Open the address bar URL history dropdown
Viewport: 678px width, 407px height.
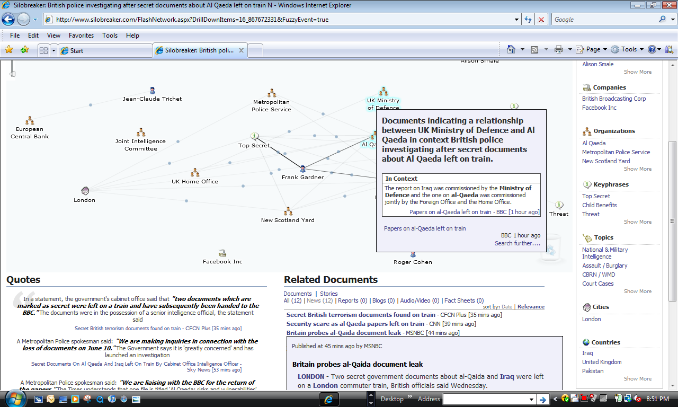[517, 20]
